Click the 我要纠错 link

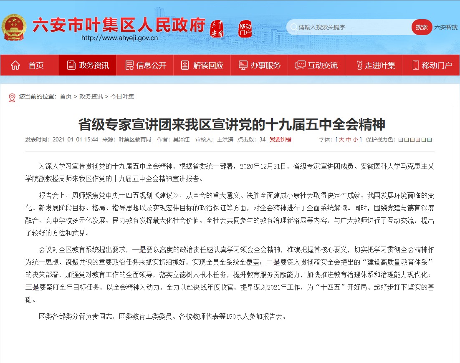tap(281, 139)
